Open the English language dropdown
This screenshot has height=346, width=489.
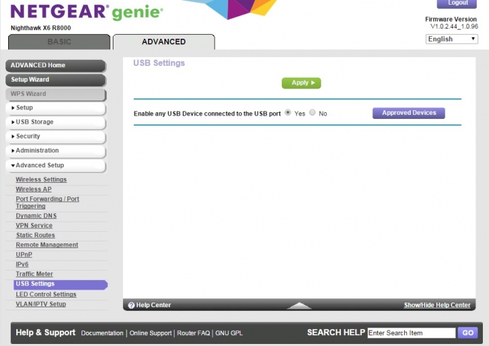[x=452, y=39]
